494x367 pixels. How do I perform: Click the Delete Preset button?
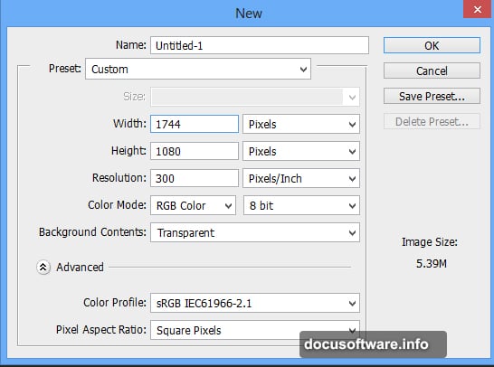(432, 121)
